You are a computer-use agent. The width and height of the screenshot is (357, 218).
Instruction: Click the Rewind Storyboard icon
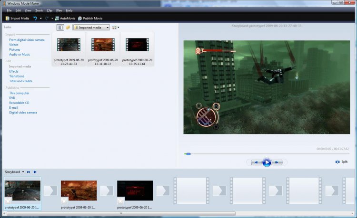[x=29, y=172]
